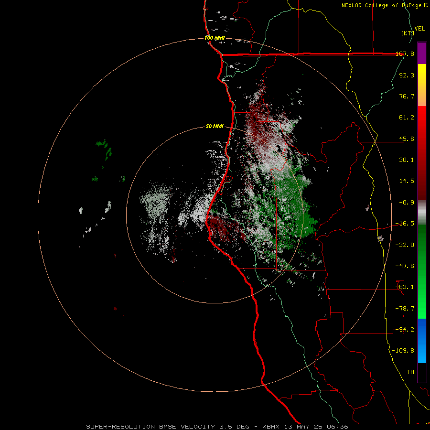Screen dimensions: 430x430
Task: Select the -32.0 velocity value
Action: (x=405, y=245)
